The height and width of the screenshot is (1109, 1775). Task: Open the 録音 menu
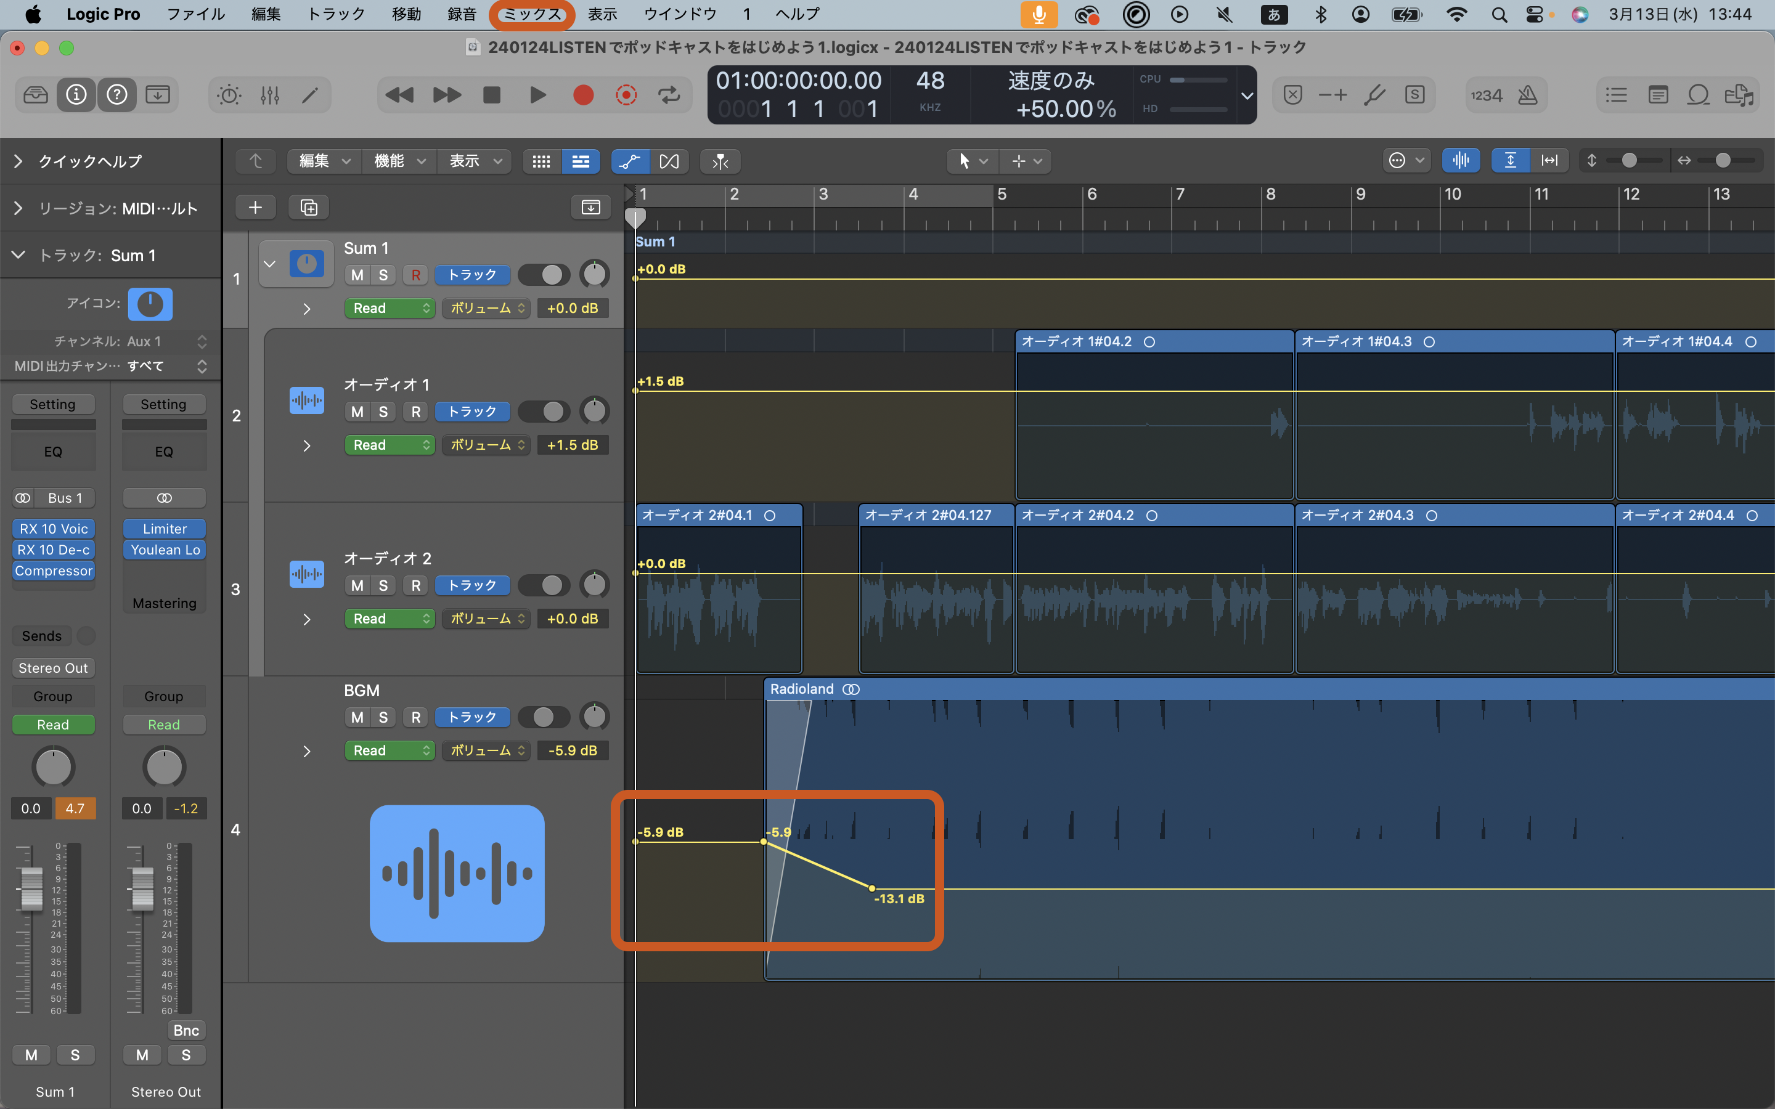(462, 14)
